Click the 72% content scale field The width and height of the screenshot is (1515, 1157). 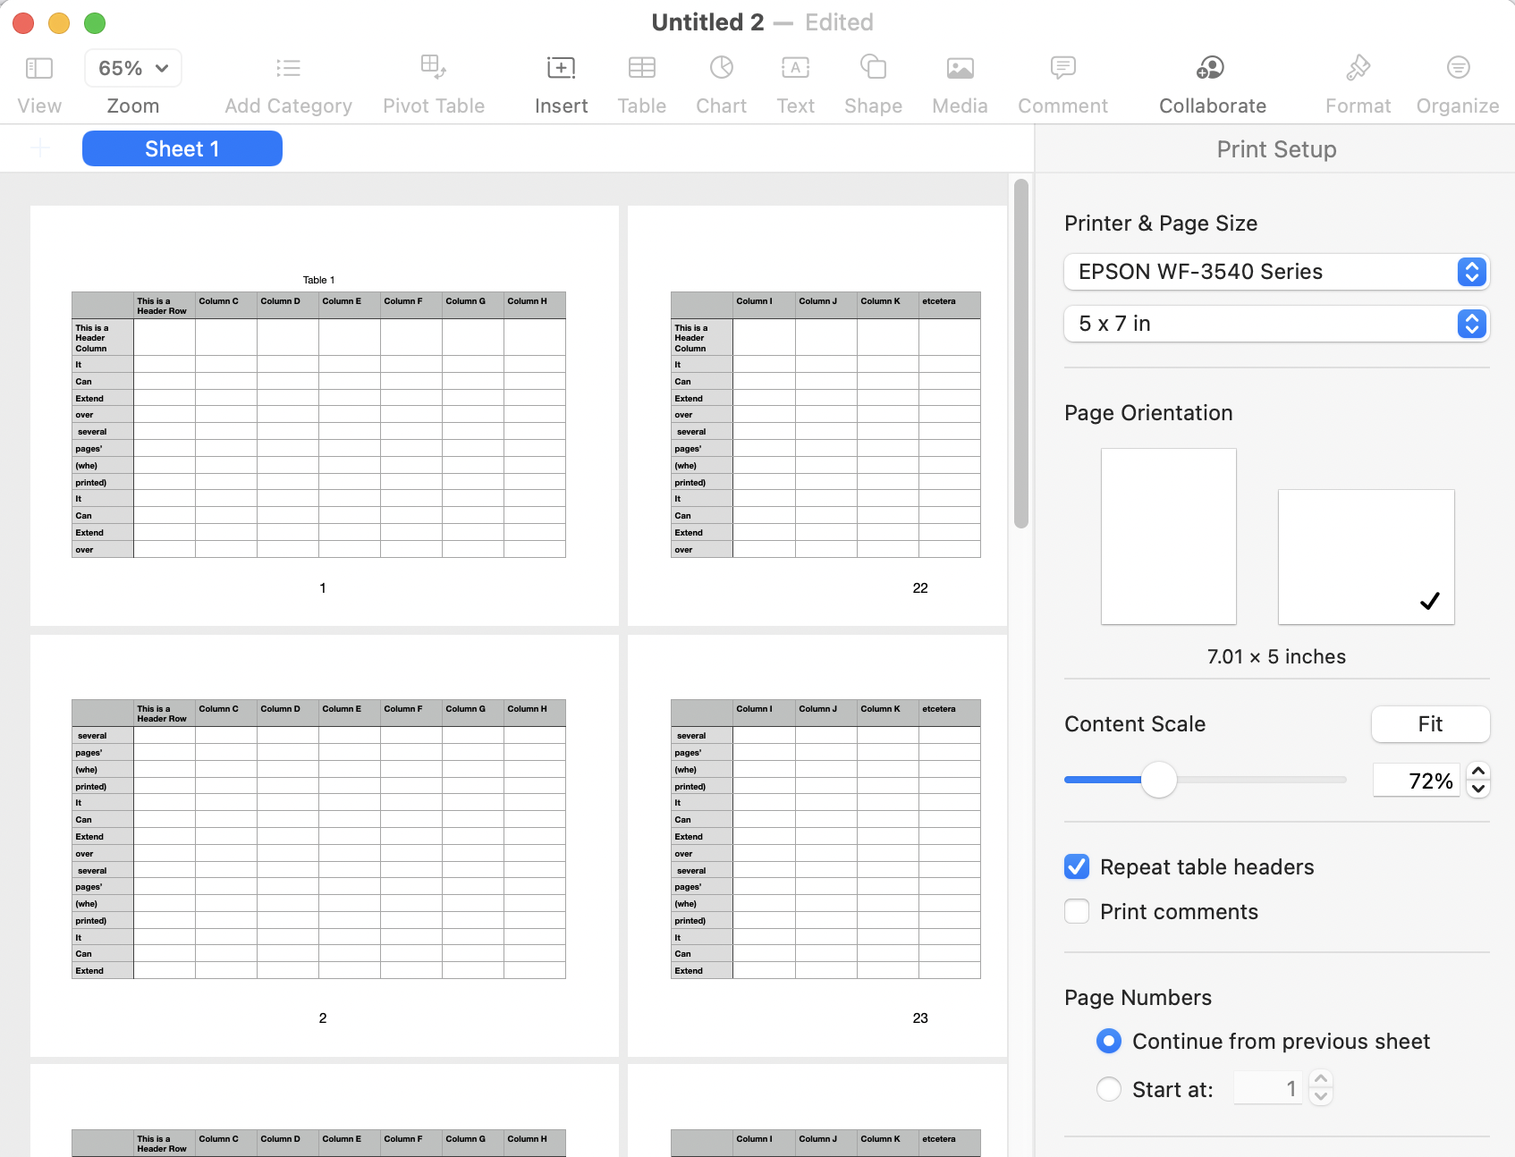pos(1417,781)
